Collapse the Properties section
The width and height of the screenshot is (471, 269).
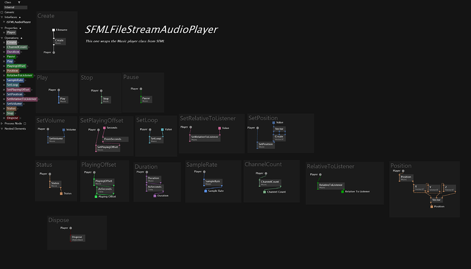(2, 28)
